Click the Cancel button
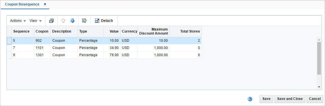The height and width of the screenshot is (106, 325). (315, 99)
